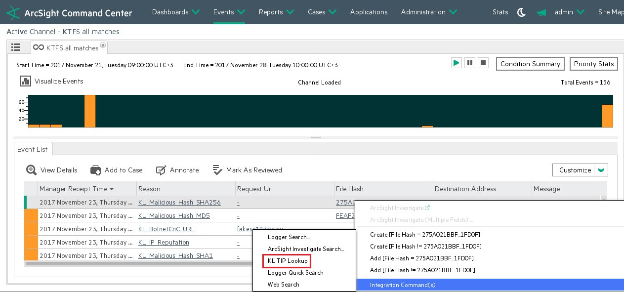Click the Annotate pencil icon
The image size is (624, 292).
pyautogui.click(x=161, y=170)
